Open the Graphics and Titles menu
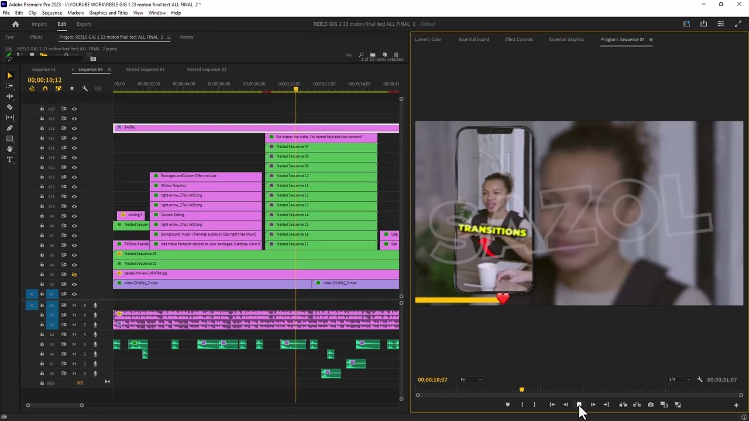 pyautogui.click(x=108, y=12)
